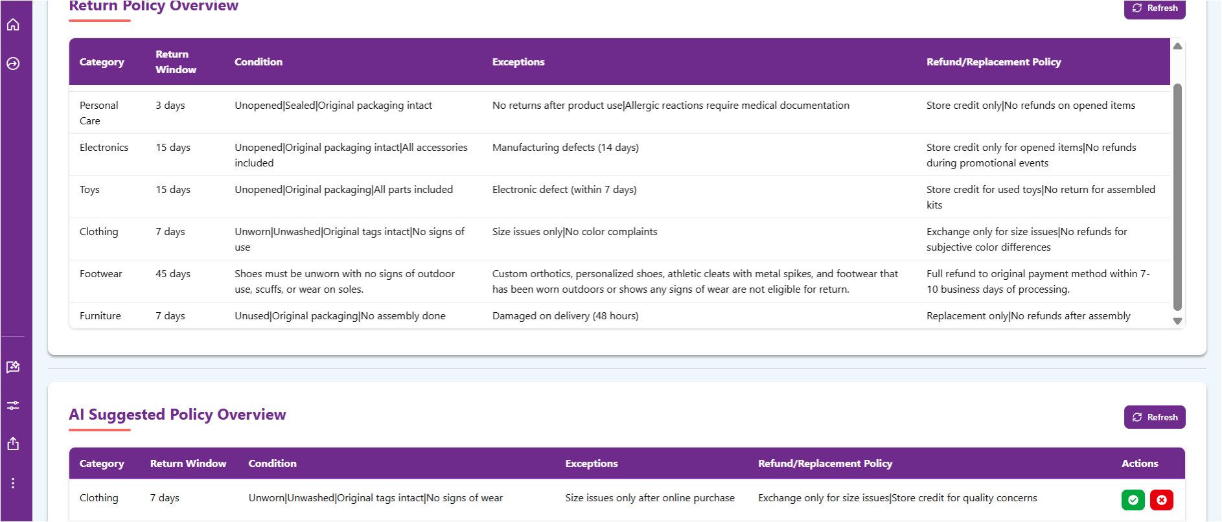Click Refund/Replacement Policy header in top table
The height and width of the screenshot is (522, 1222).
pyautogui.click(x=993, y=62)
